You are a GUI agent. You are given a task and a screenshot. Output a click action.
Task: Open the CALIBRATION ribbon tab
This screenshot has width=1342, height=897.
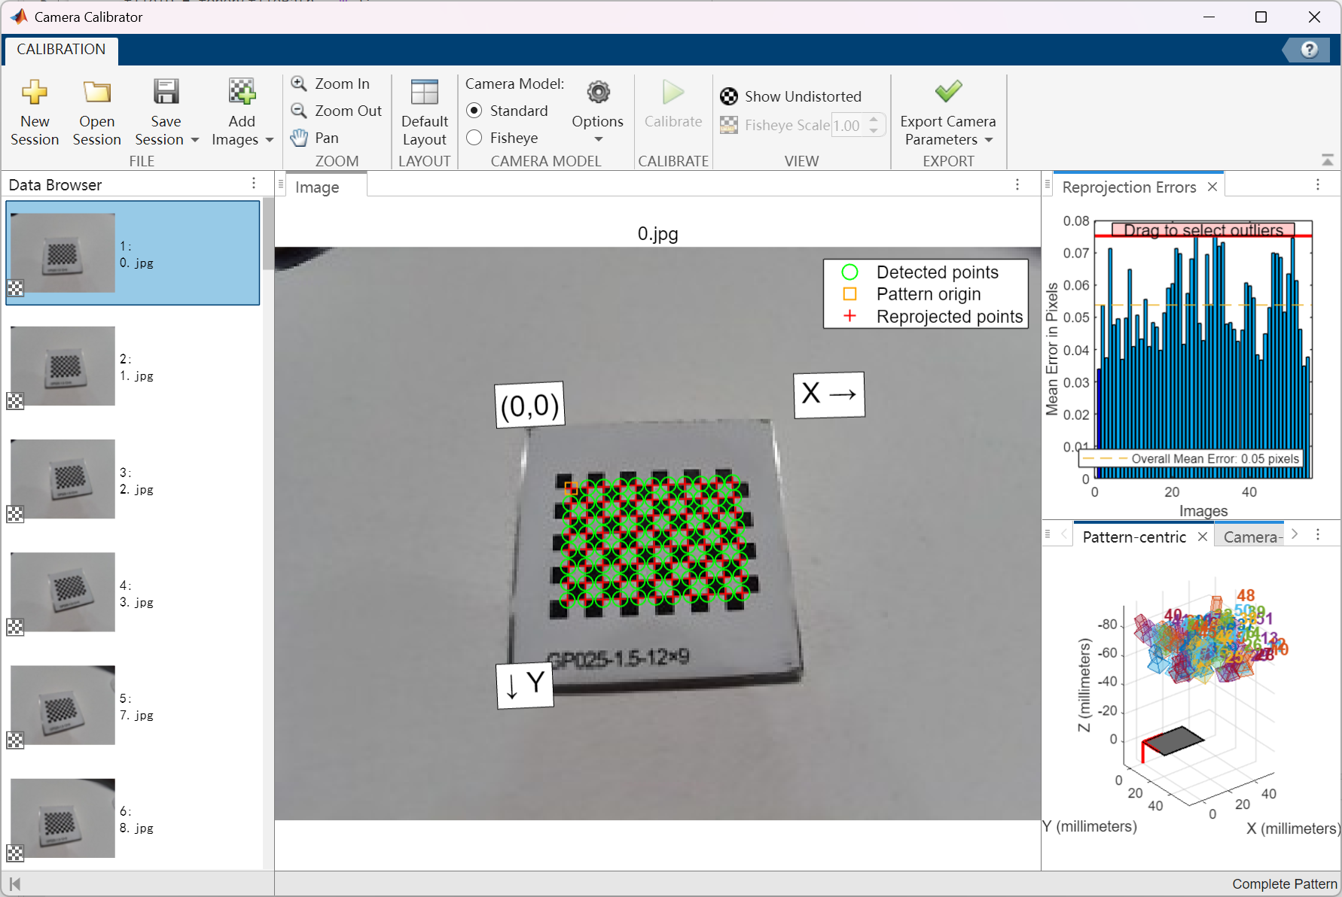coord(61,50)
